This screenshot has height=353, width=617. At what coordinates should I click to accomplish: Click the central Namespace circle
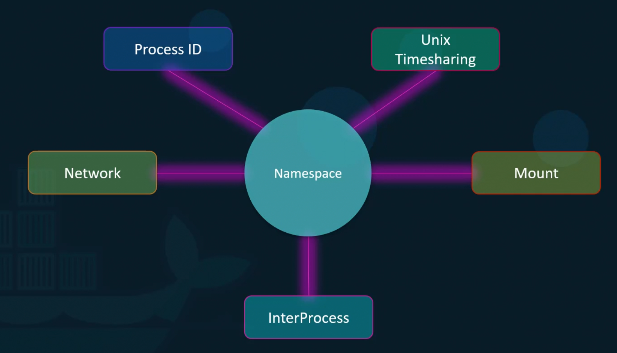click(308, 173)
